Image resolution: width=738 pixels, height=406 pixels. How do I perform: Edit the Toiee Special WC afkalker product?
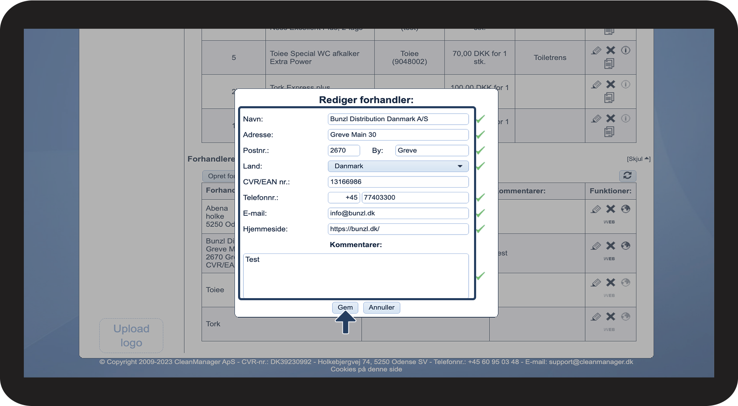(x=596, y=51)
